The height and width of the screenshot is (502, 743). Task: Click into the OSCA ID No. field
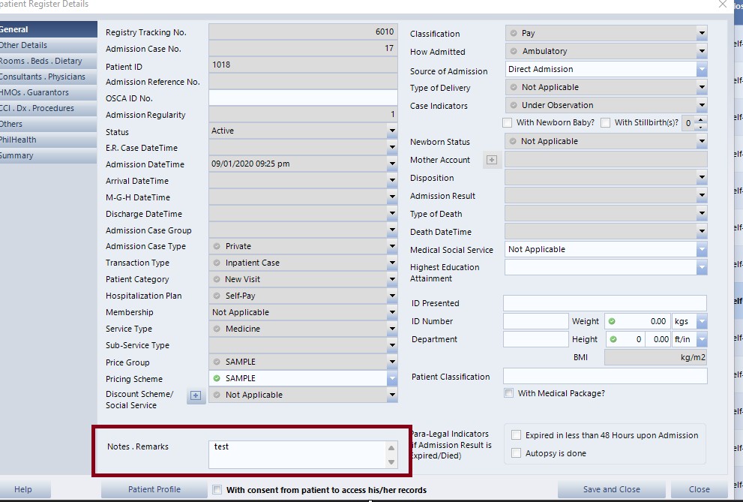302,98
